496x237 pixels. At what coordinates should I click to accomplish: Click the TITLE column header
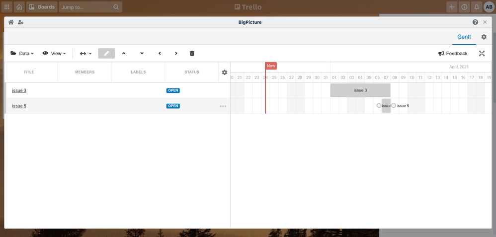29,72
